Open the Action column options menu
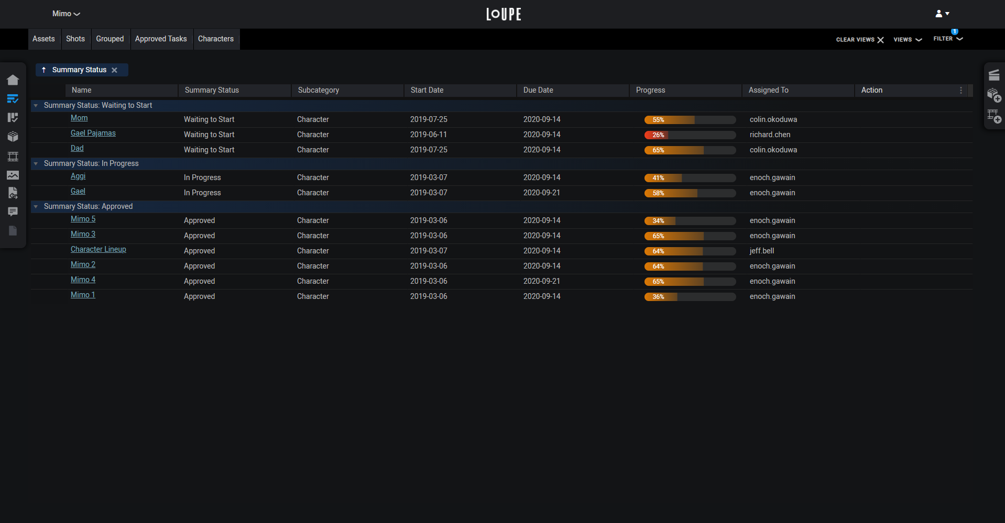1005x523 pixels. coord(961,91)
